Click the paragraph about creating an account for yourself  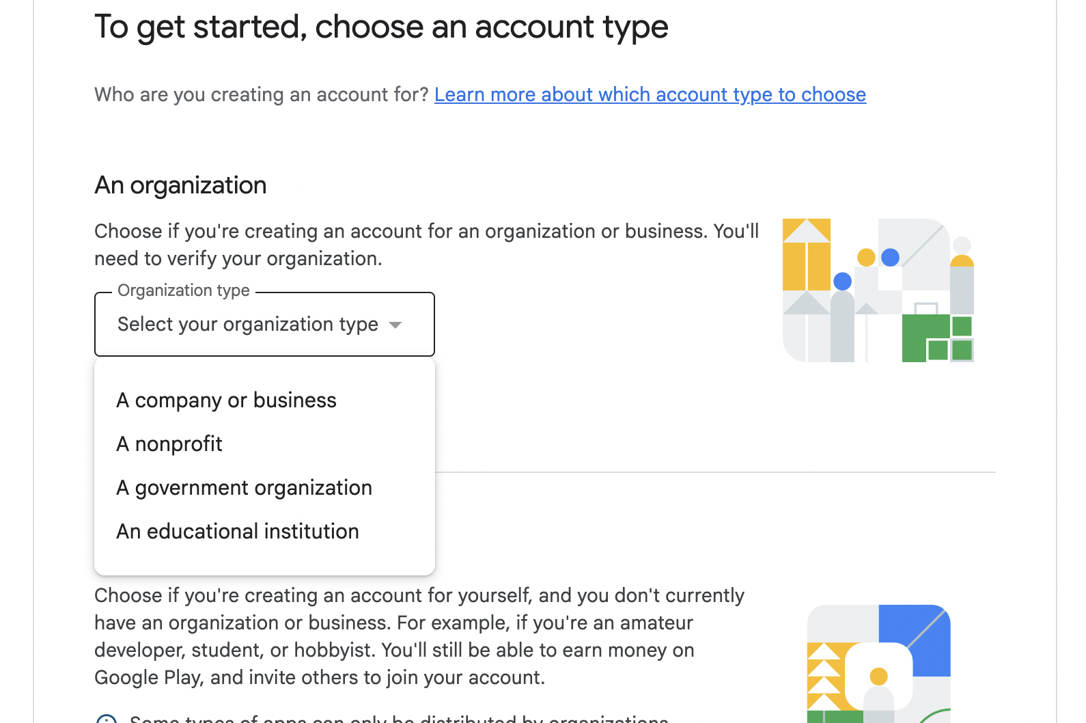419,636
